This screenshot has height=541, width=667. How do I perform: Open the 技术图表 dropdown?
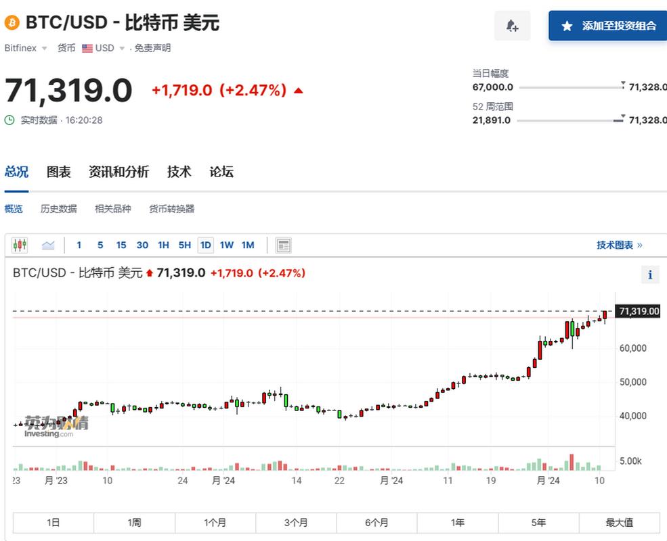click(x=618, y=245)
